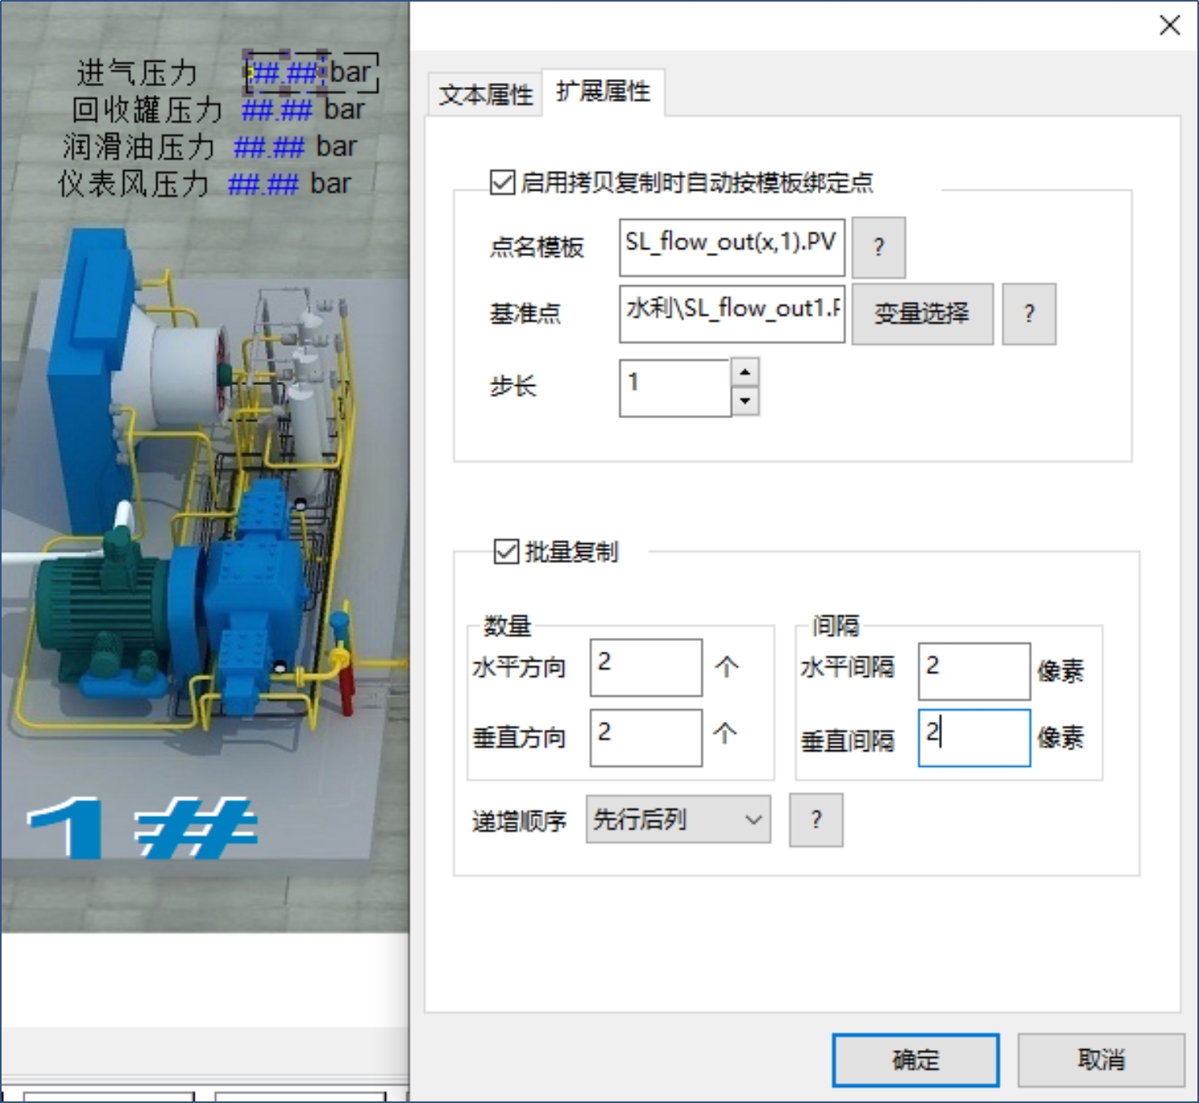Image resolution: width=1199 pixels, height=1103 pixels.
Task: Click help button next to 点名模板 field
Action: point(878,247)
